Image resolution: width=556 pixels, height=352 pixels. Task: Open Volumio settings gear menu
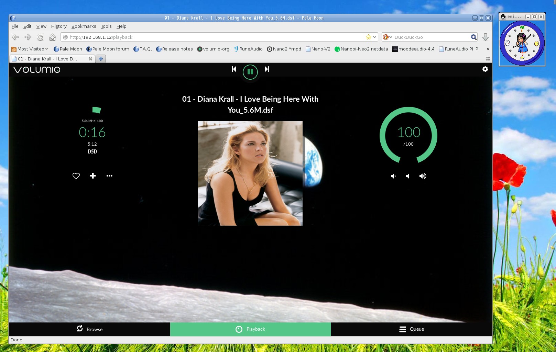click(x=485, y=69)
